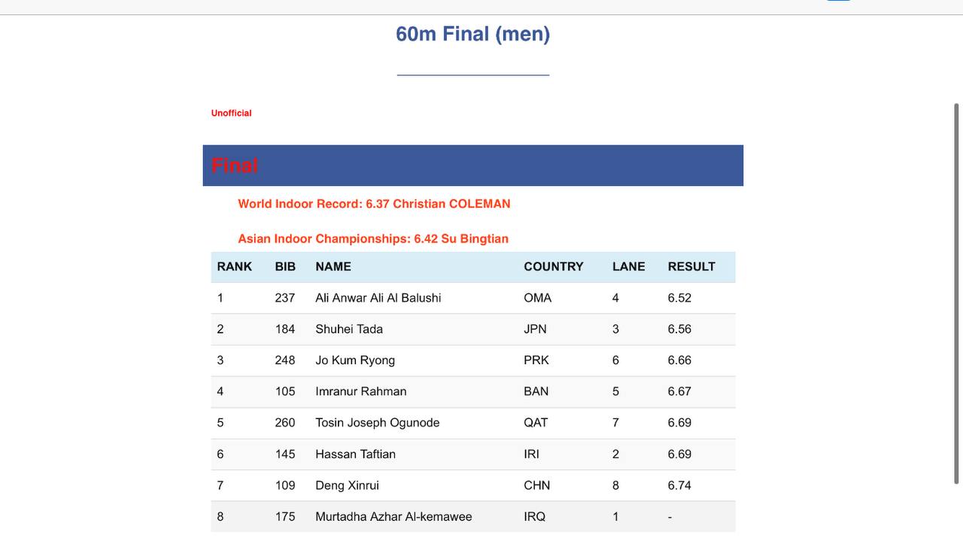The height and width of the screenshot is (541, 963).
Task: Click the World Indoor Record Christian COLEMAN line
Action: coord(374,204)
